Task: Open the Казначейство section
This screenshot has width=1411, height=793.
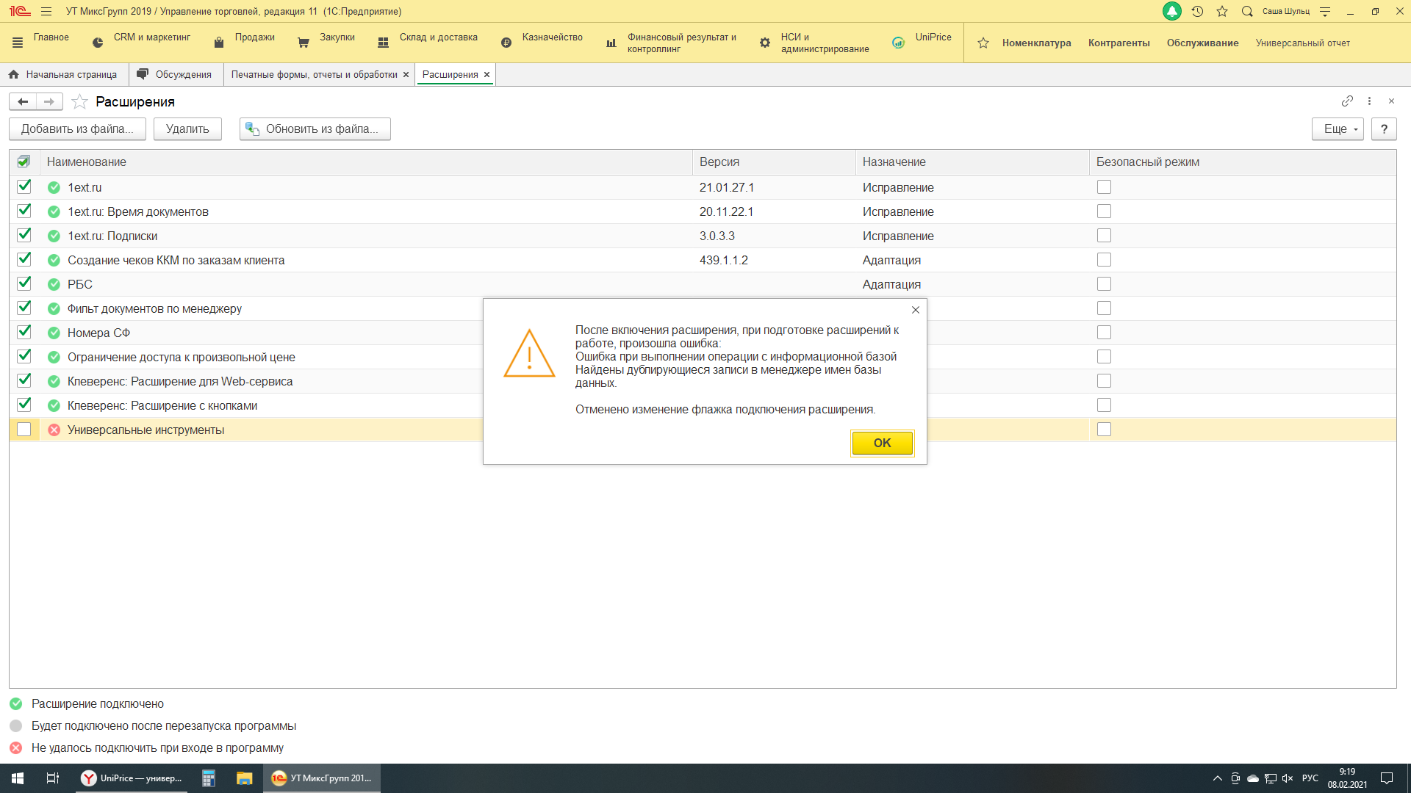Action: click(x=542, y=43)
